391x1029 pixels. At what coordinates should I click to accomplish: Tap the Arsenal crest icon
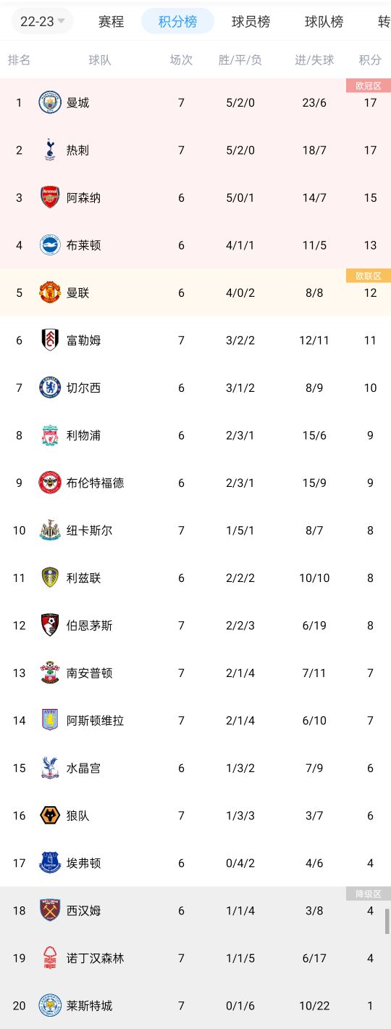point(50,197)
